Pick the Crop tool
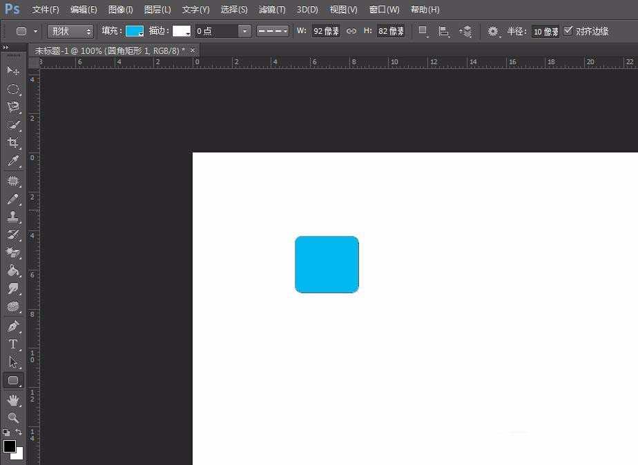Image resolution: width=638 pixels, height=465 pixels. (x=13, y=143)
